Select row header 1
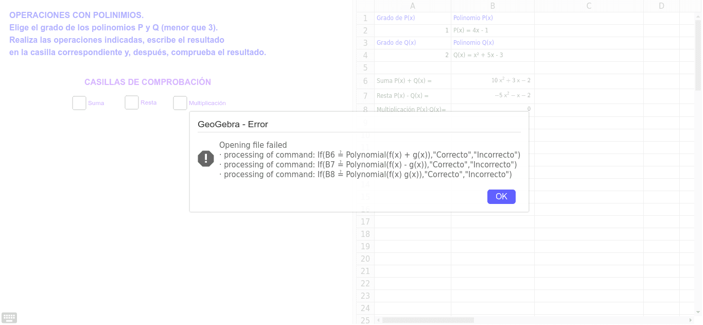 pos(365,18)
